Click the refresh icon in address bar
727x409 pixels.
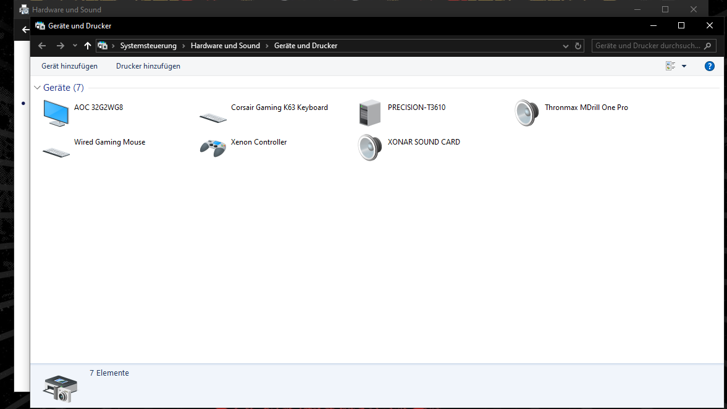coord(578,45)
